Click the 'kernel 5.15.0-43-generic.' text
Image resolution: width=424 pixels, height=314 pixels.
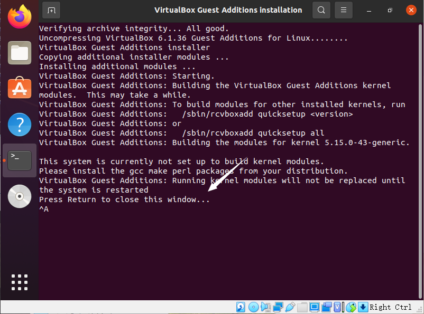coord(350,142)
